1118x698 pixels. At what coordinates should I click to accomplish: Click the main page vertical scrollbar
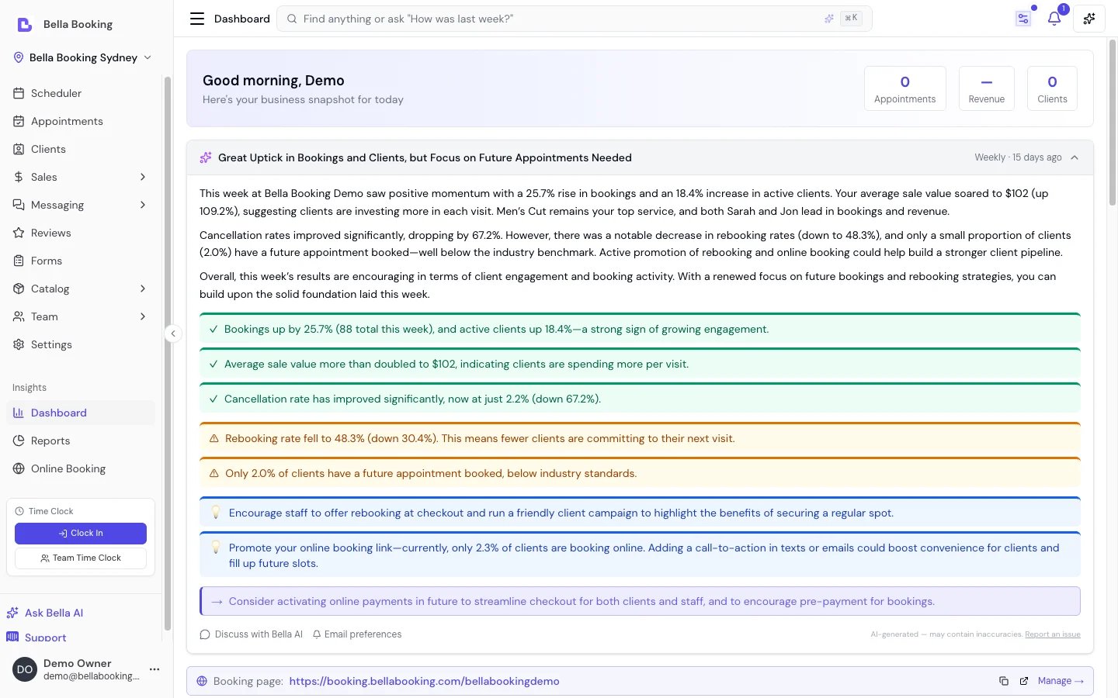[x=1113, y=123]
